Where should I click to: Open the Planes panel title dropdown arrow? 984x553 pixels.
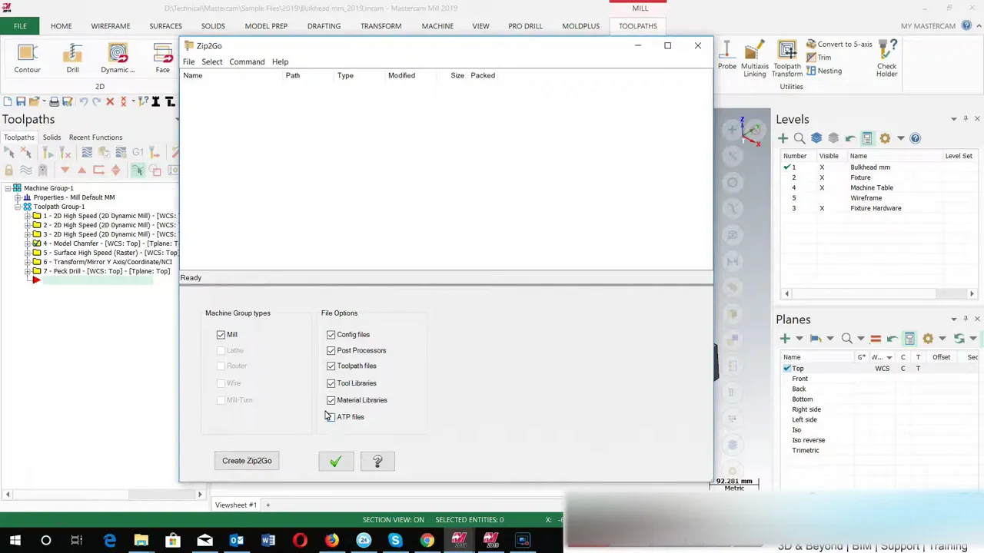pyautogui.click(x=954, y=319)
